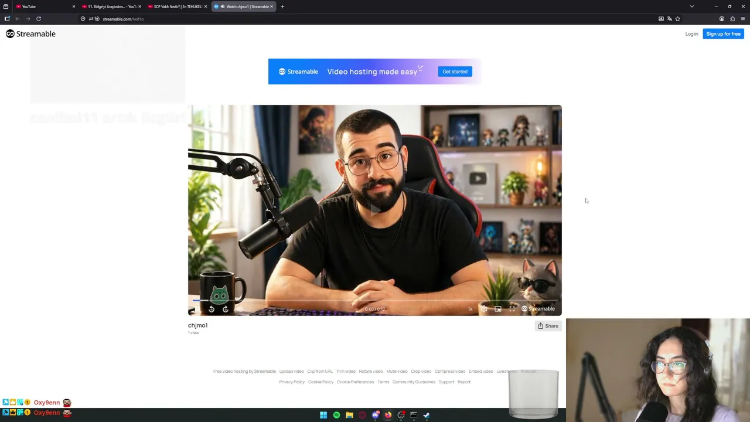Image resolution: width=750 pixels, height=422 pixels.
Task: Mute the video with the speaker icon
Action: [x=239, y=309]
